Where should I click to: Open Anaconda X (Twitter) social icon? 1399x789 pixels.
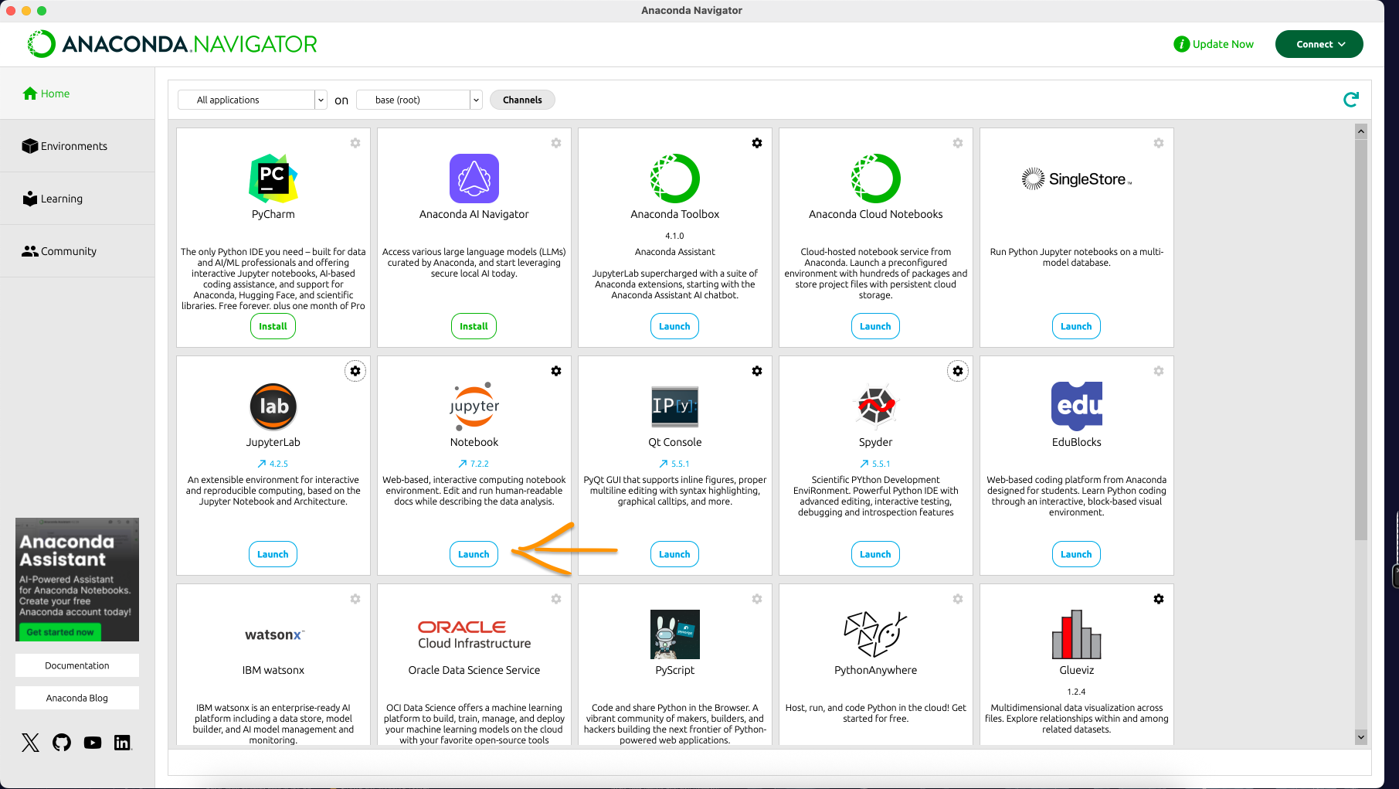30,743
